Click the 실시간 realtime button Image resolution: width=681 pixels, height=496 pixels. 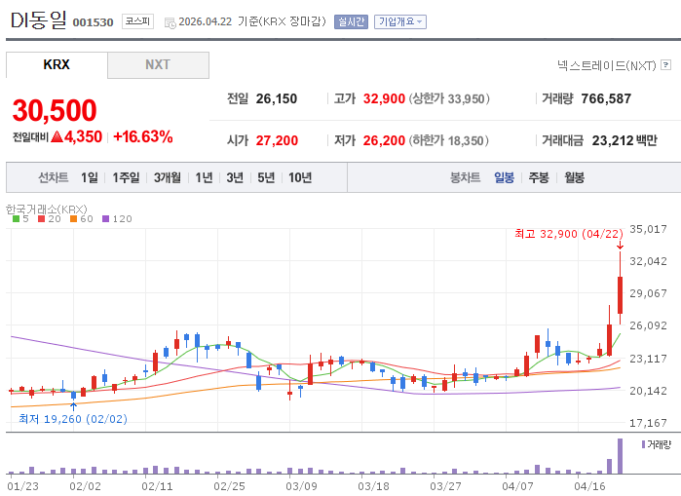tap(351, 21)
